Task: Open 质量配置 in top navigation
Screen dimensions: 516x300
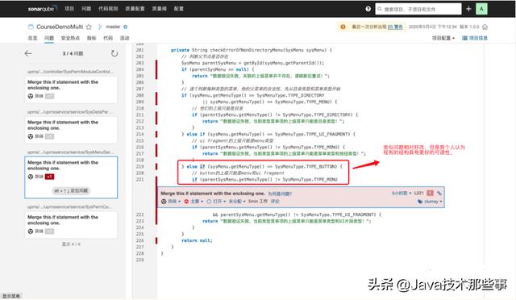Action: (135, 9)
